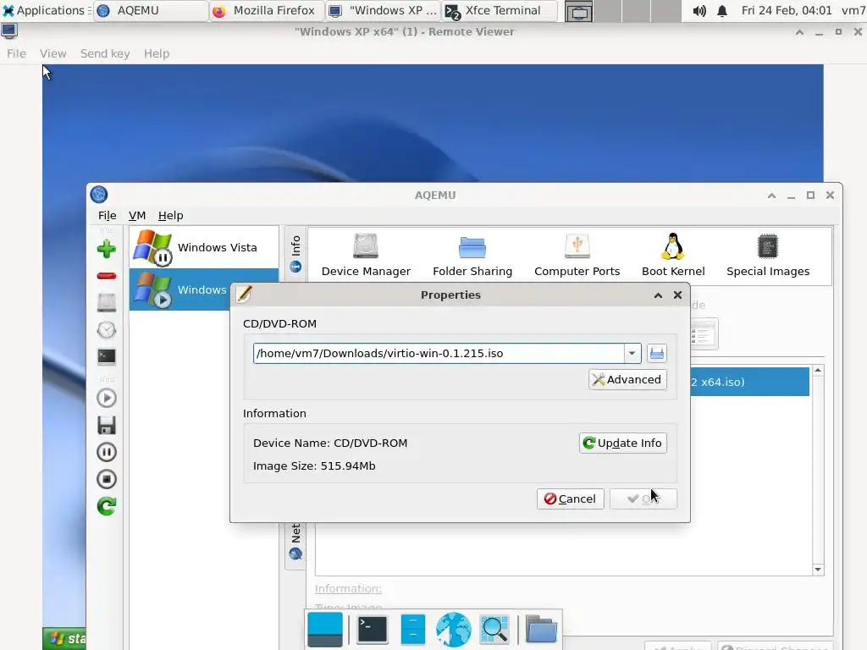Viewport: 867px width, 650px height.
Task: Roll up the Properties dialog
Action: (658, 295)
